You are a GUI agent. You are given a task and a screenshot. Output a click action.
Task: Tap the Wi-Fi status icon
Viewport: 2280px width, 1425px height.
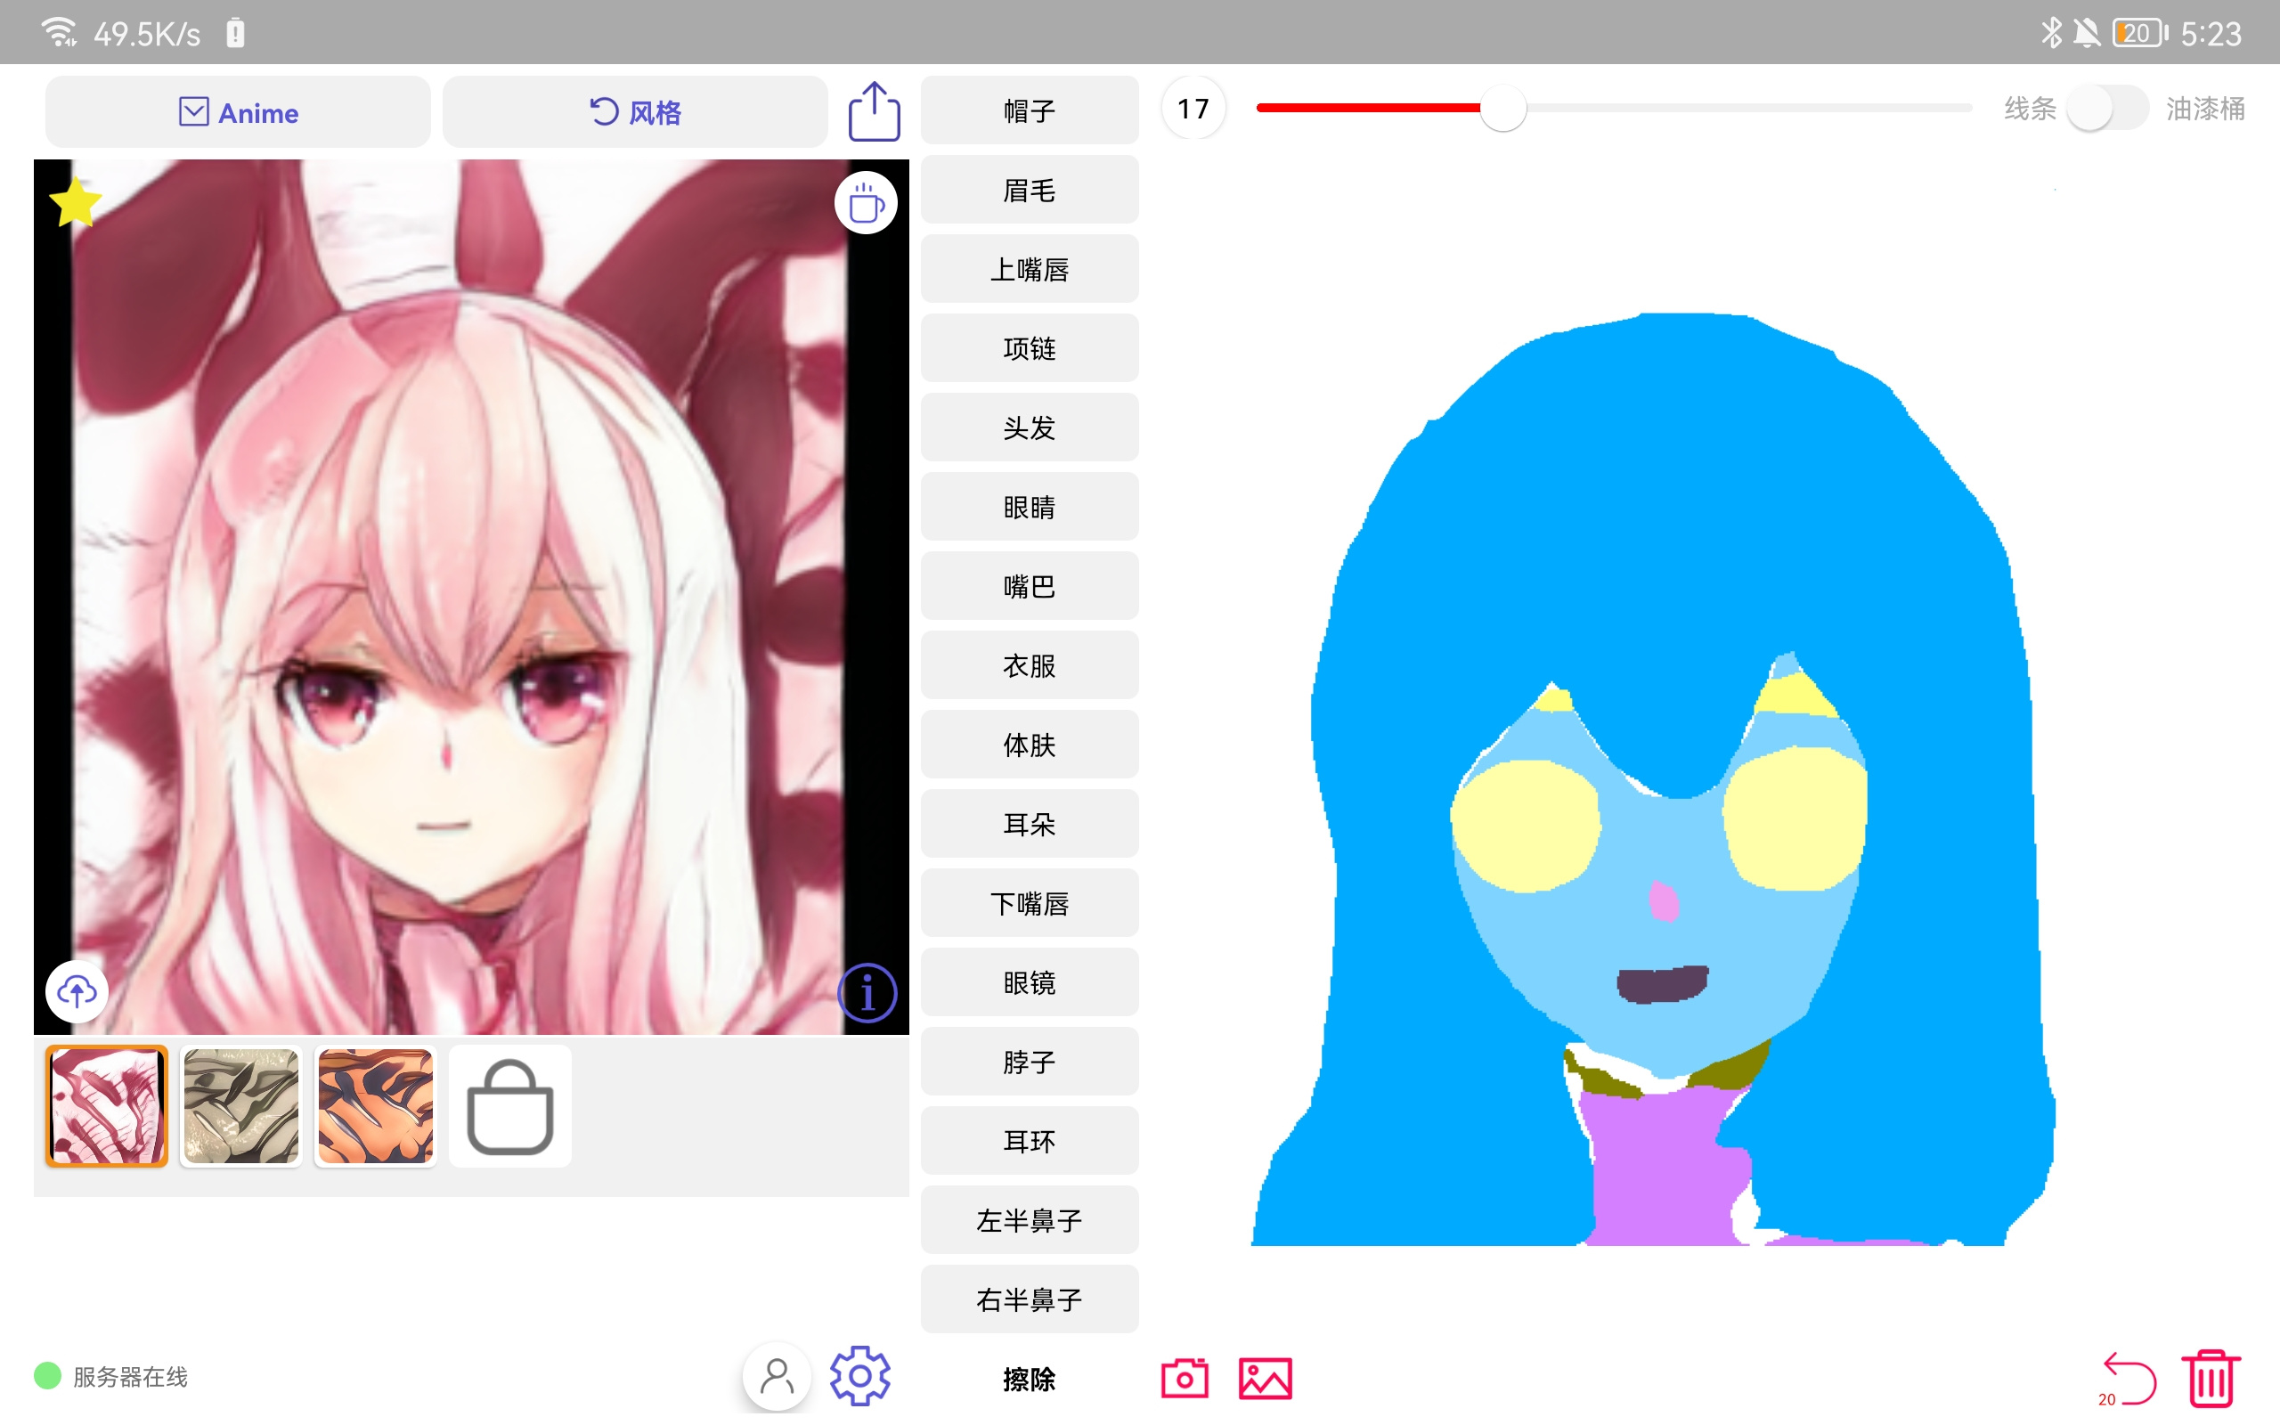(x=60, y=32)
